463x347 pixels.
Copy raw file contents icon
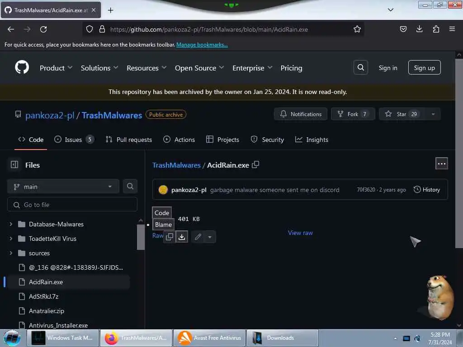point(170,237)
